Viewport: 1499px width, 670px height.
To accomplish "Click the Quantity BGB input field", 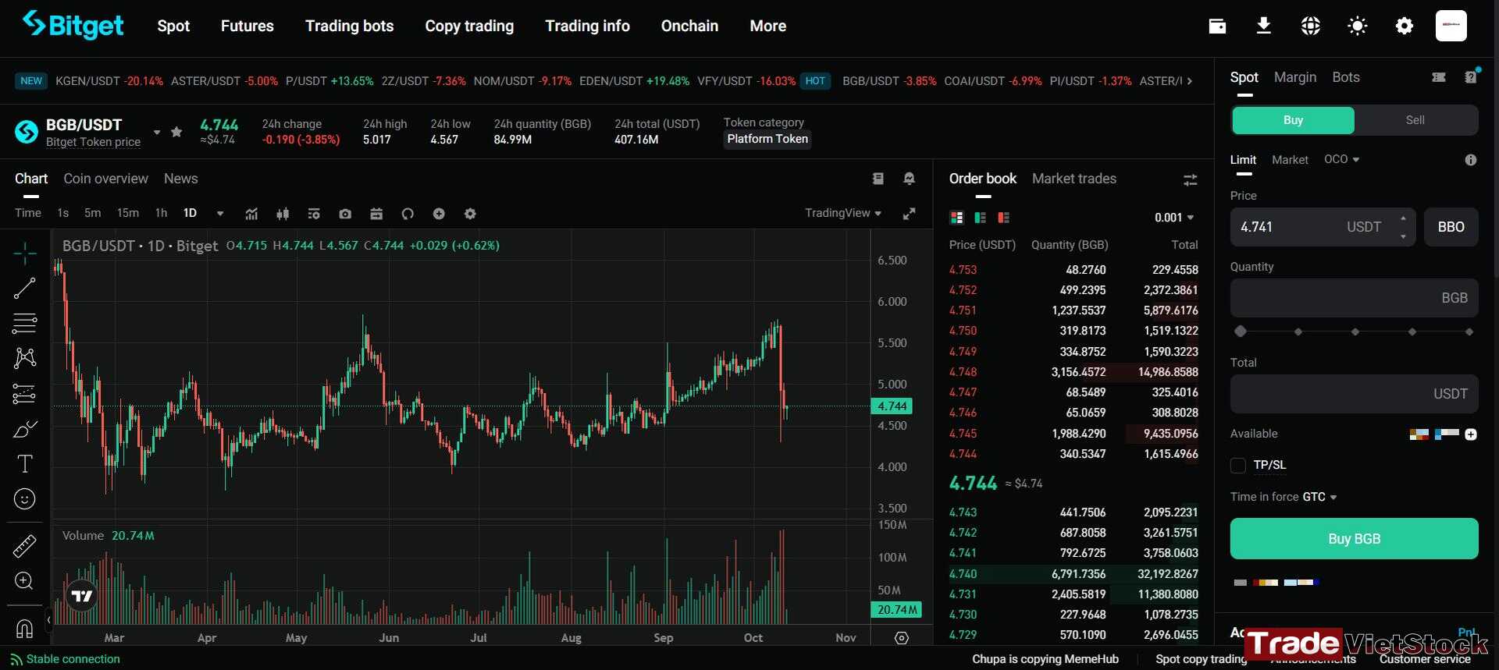I will [1354, 298].
